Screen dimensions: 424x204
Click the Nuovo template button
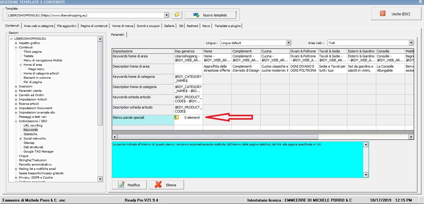[x=210, y=15]
